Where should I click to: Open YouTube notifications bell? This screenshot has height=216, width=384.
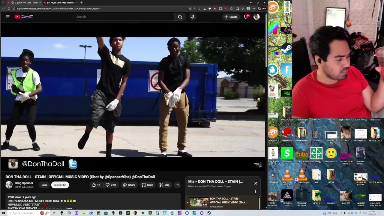pos(246,17)
